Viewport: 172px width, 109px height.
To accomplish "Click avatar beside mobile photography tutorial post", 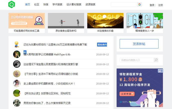I will coord(17,84).
